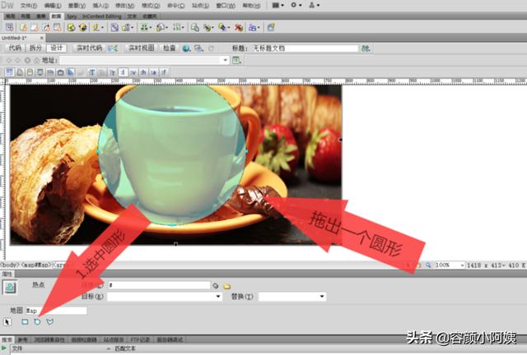Switch to the Spry insert tab
Image resolution: width=527 pixels, height=355 pixels.
click(x=72, y=16)
